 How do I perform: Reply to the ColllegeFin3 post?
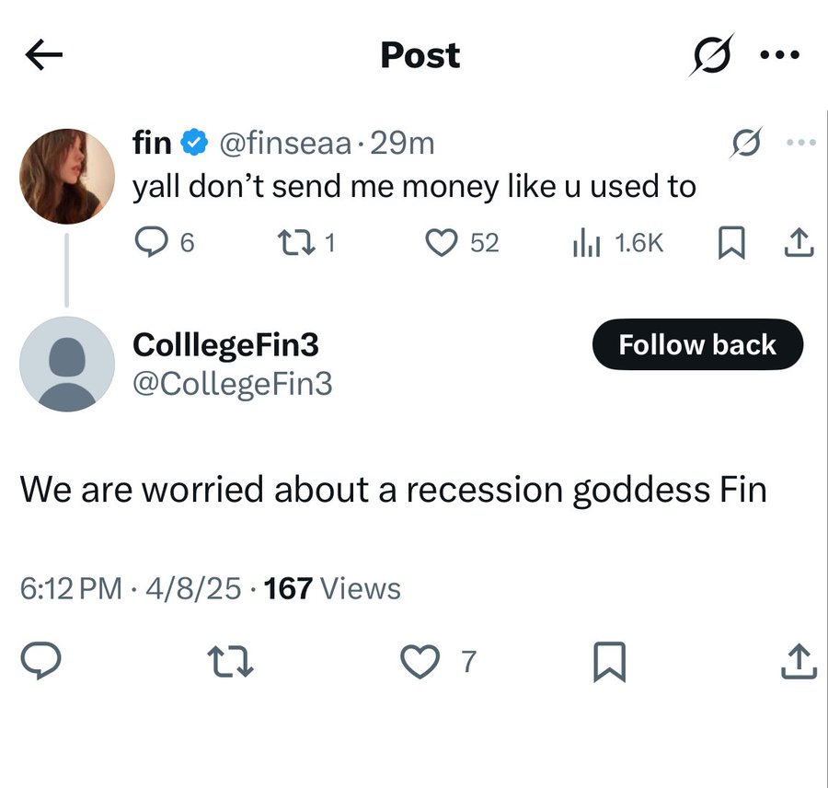pyautogui.click(x=40, y=660)
